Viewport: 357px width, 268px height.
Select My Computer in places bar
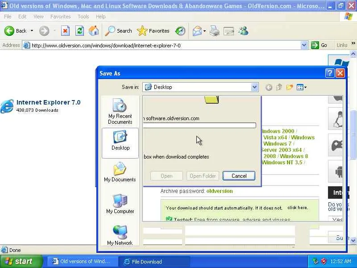(x=120, y=204)
